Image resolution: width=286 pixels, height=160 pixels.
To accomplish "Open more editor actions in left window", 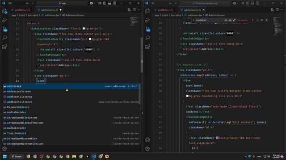I will (139, 10).
